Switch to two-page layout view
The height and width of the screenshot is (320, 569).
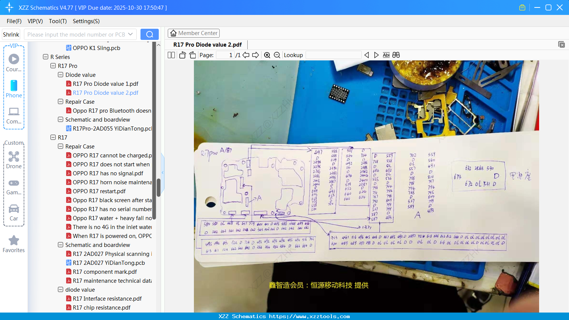coord(171,55)
